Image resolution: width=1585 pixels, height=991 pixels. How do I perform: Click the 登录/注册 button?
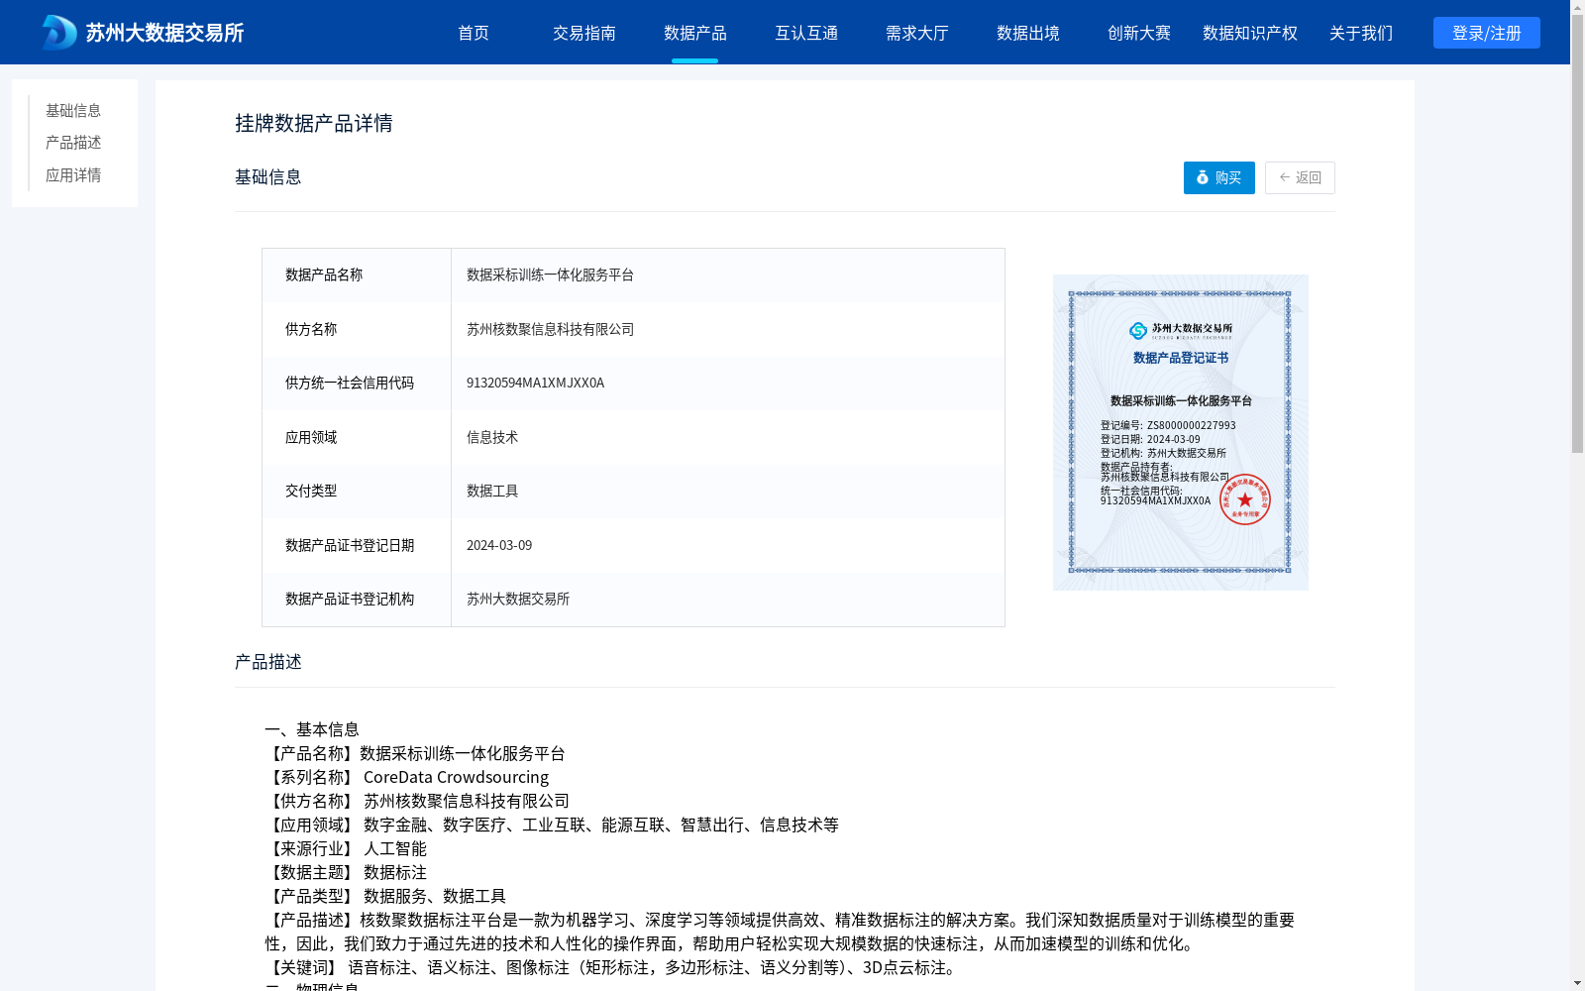[x=1487, y=33]
